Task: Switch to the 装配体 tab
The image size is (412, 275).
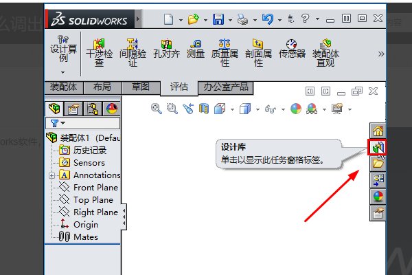Action: coord(64,87)
